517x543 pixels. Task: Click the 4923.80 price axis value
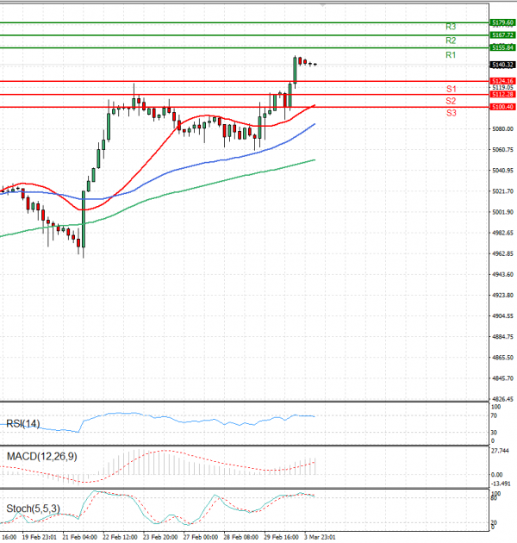503,295
